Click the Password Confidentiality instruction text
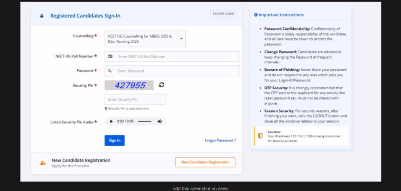This screenshot has width=401, height=191. [x=305, y=36]
